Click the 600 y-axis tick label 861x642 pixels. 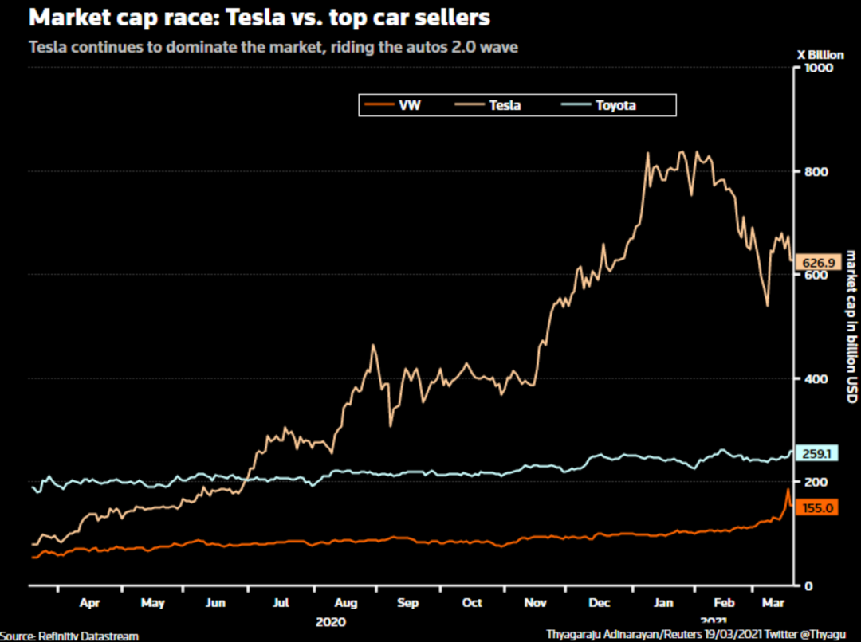(x=816, y=275)
